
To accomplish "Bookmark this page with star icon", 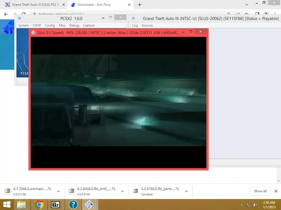I will pos(246,14).
